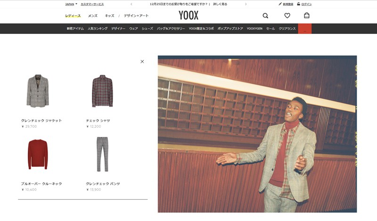Show previous announcement with left chevron
The image size is (377, 221).
(x=131, y=4)
